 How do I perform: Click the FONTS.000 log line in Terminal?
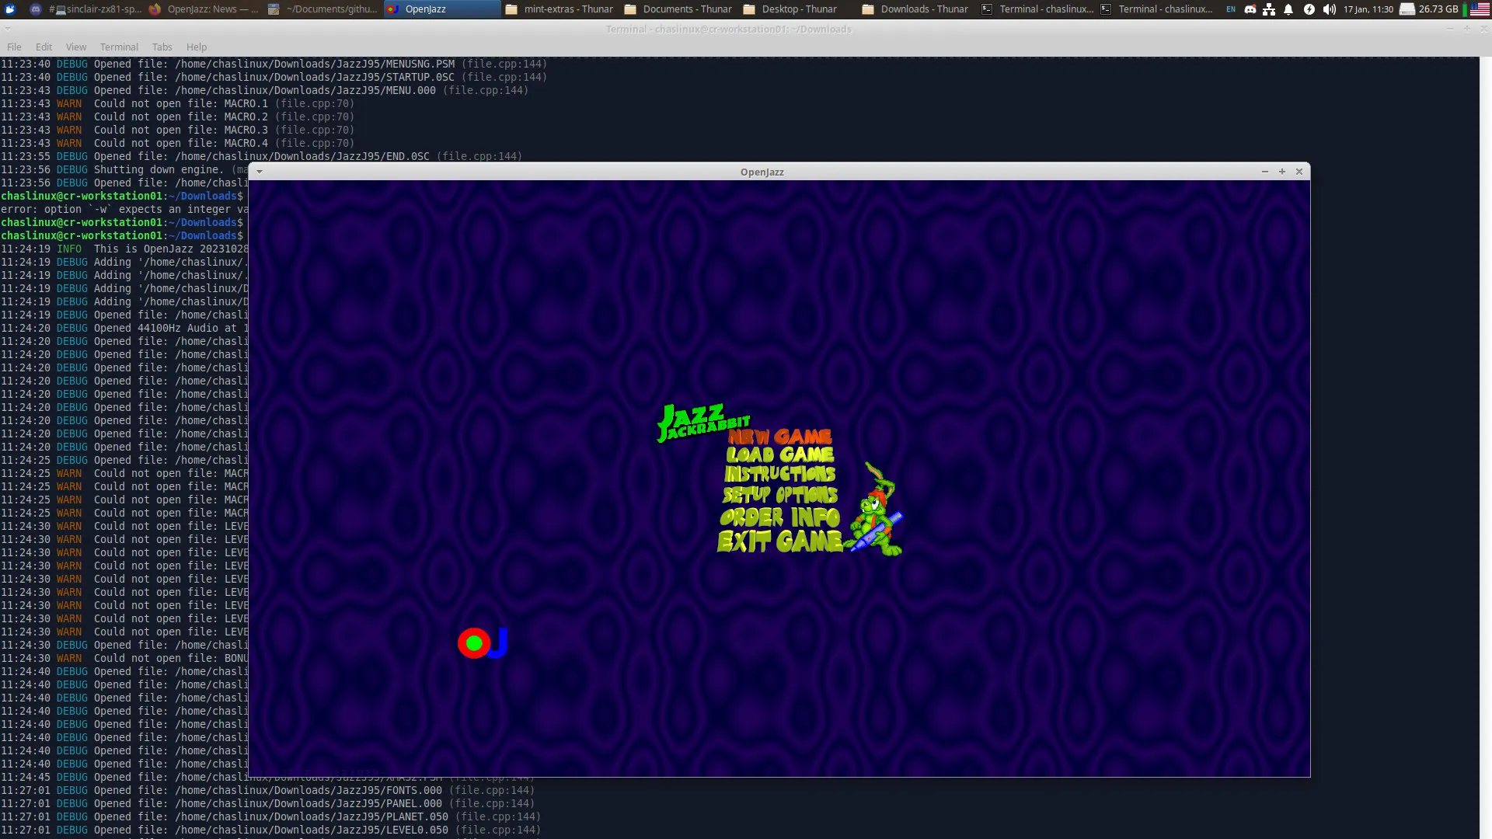click(x=267, y=790)
